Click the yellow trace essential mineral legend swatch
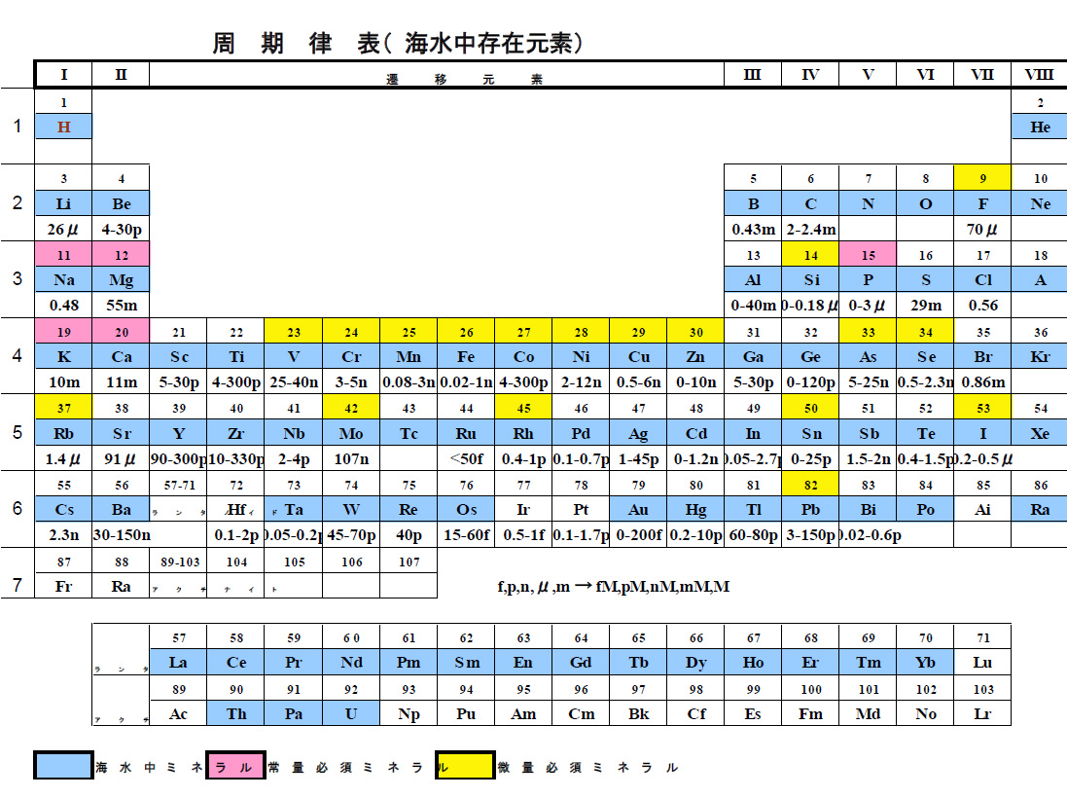Screen dimensions: 1067x798 pos(465,765)
